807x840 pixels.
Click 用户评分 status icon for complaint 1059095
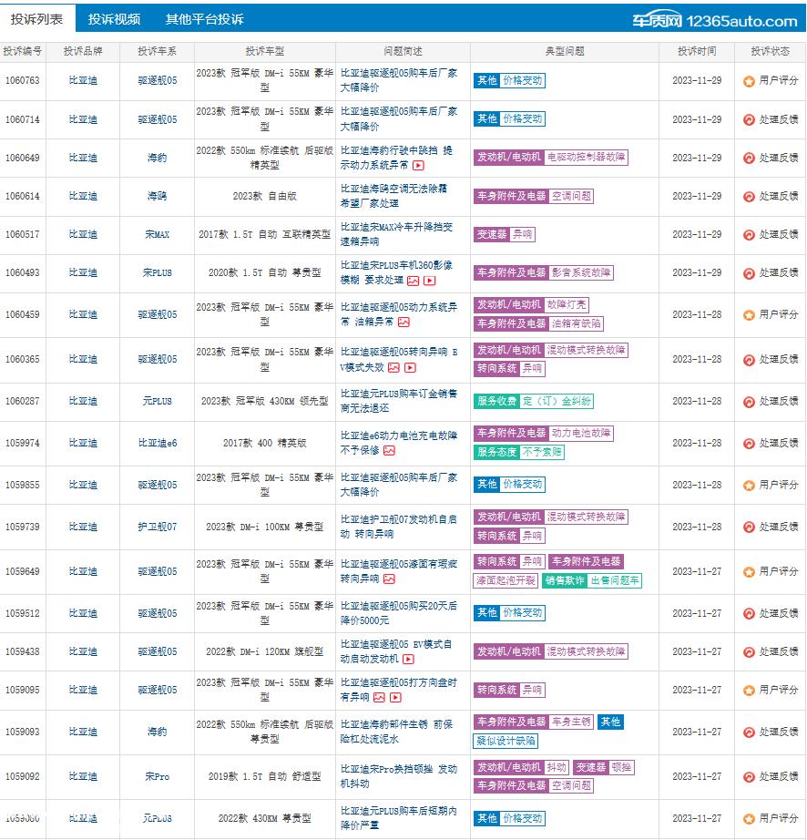pyautogui.click(x=749, y=691)
